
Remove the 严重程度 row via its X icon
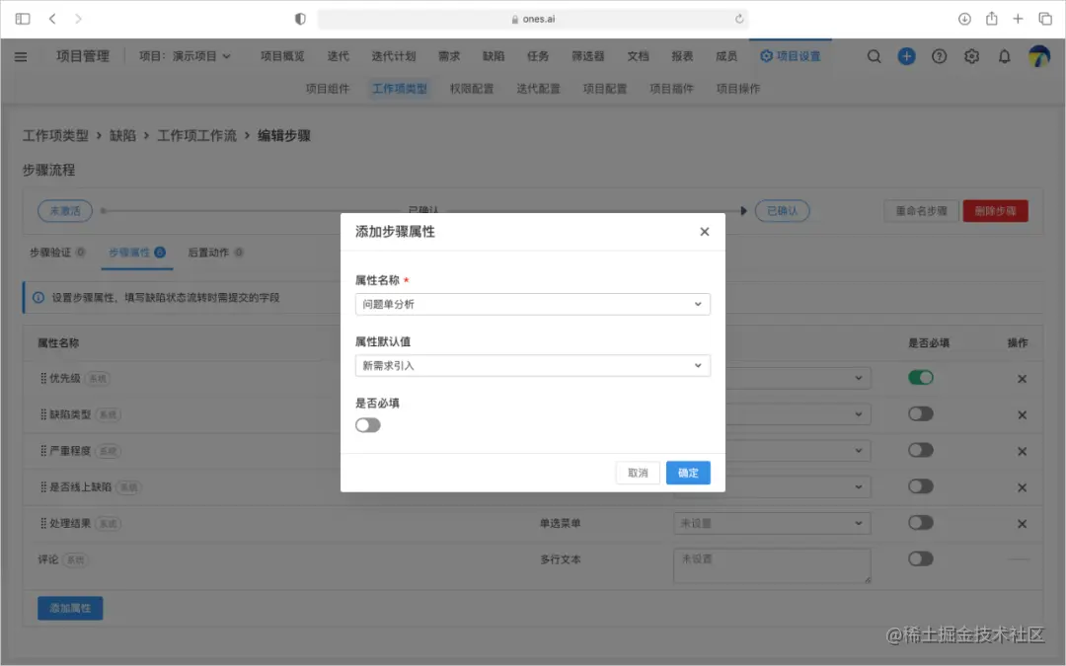click(1022, 450)
